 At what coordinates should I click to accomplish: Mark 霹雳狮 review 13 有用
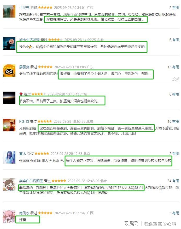[x=173, y=67]
